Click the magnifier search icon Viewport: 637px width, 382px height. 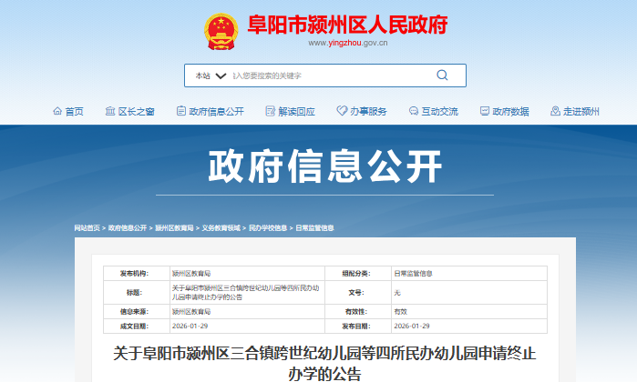coord(442,75)
